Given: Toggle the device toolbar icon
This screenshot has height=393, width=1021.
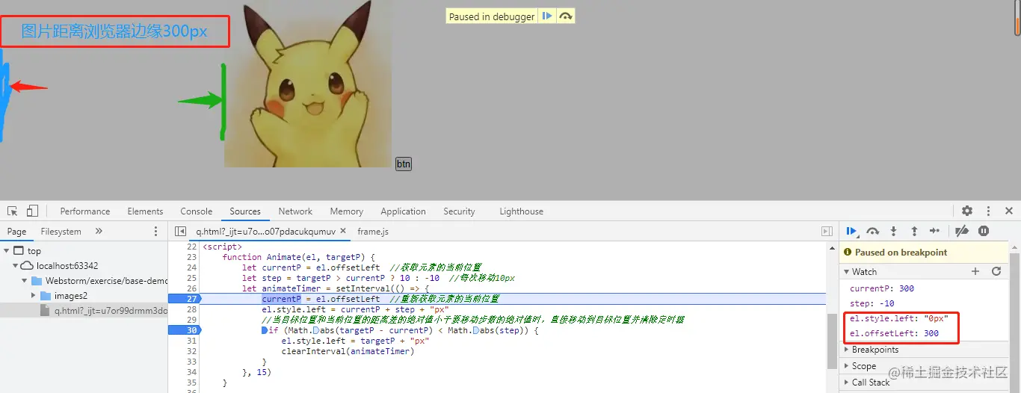Looking at the screenshot, I should click(33, 211).
